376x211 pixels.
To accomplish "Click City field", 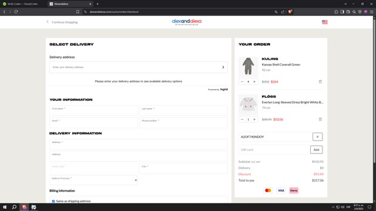I will click(x=183, y=168).
